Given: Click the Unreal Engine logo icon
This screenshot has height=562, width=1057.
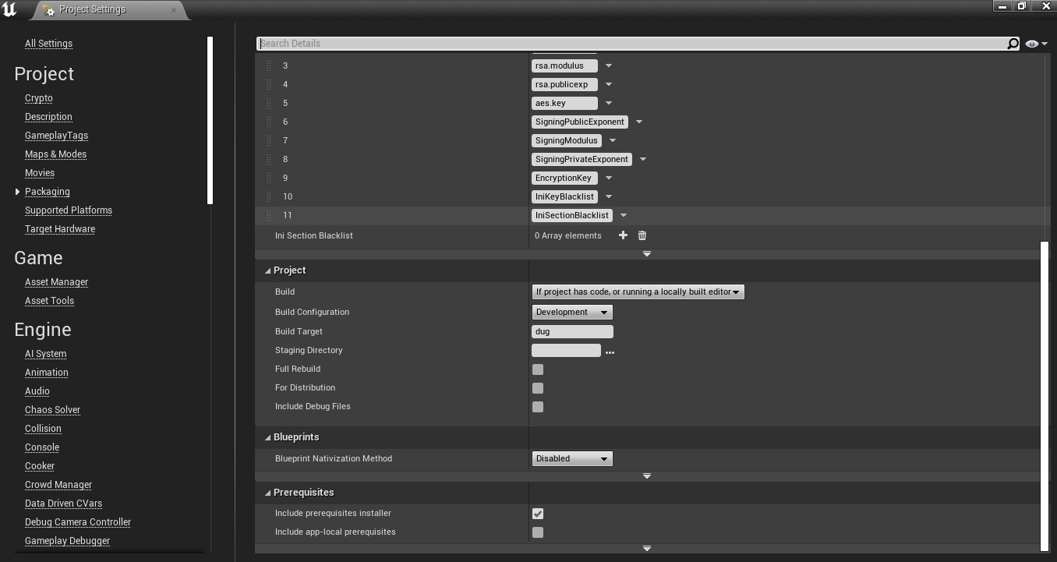Looking at the screenshot, I should click(x=9, y=9).
